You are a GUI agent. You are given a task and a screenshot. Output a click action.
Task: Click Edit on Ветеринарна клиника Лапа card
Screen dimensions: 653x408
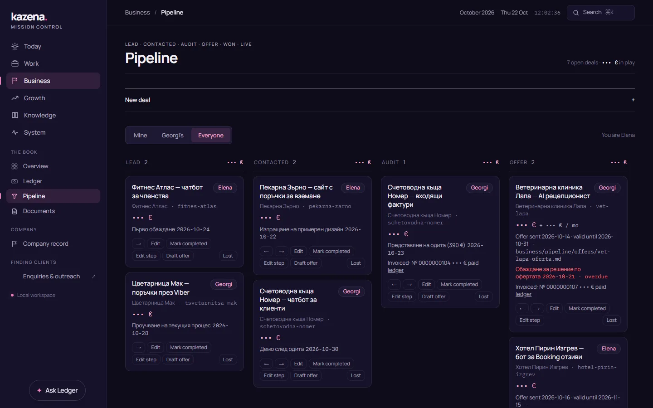click(554, 309)
